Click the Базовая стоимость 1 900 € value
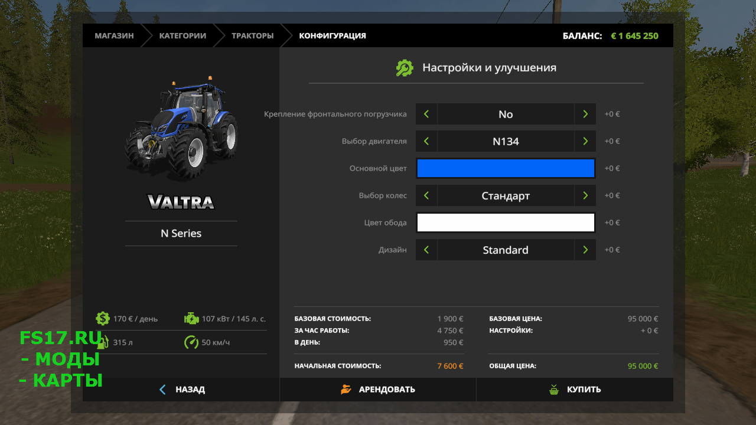 click(x=450, y=319)
